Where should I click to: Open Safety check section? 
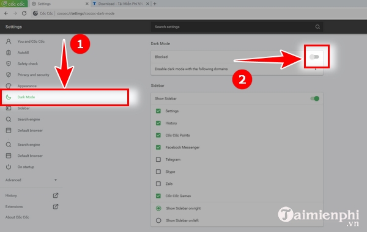(28, 63)
